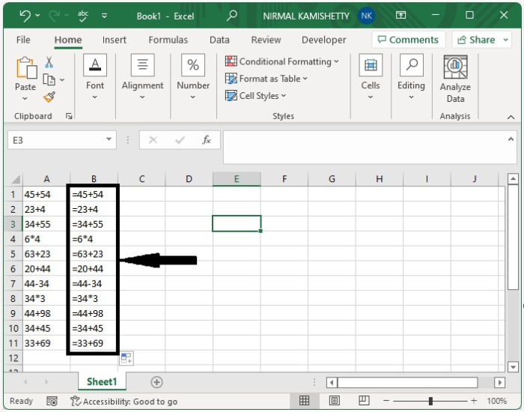Click the vertical scrollbar down arrow

[x=513, y=367]
